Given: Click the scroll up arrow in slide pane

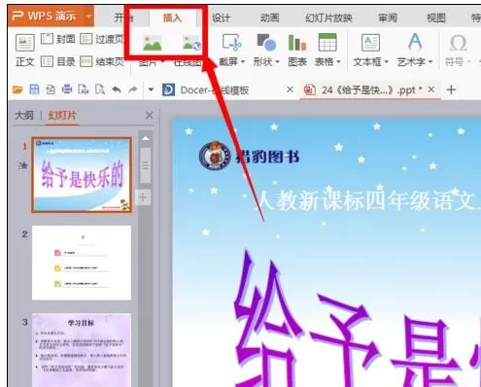Looking at the screenshot, I should pyautogui.click(x=146, y=138).
